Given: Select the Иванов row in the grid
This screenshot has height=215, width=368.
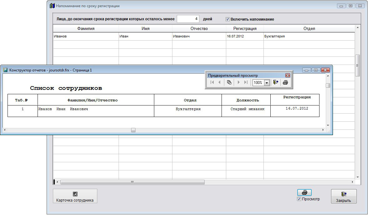Looking at the screenshot, I should click(86, 37).
